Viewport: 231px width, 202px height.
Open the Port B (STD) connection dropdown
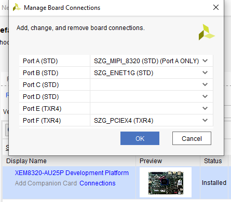(x=205, y=73)
